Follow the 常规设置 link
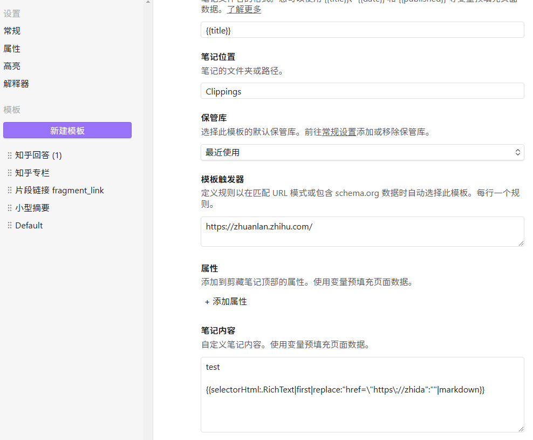The height and width of the screenshot is (440, 533). coord(339,132)
